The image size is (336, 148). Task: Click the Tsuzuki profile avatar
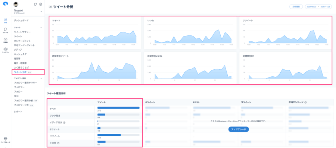pos(16,4)
